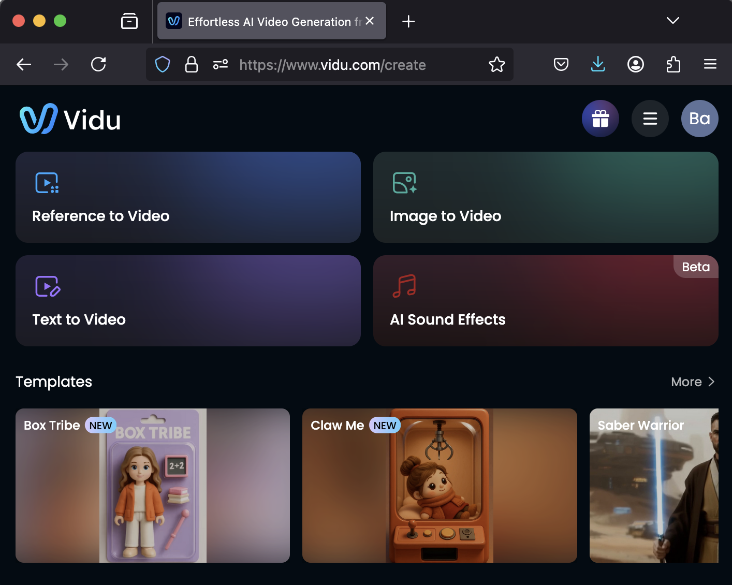732x585 pixels.
Task: Click the NEW badge on Claw Me
Action: tap(385, 426)
